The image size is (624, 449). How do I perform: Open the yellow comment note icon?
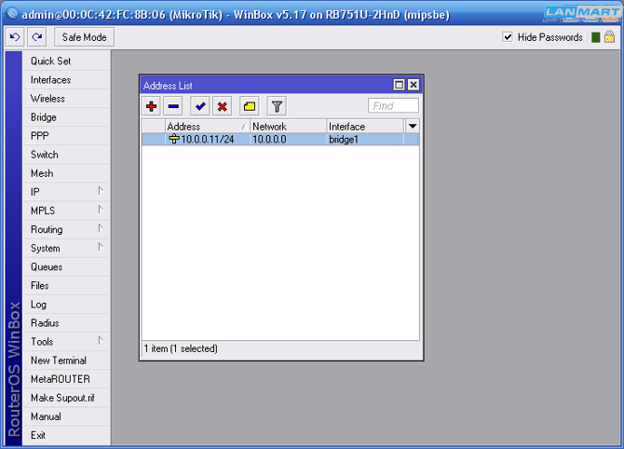click(249, 106)
